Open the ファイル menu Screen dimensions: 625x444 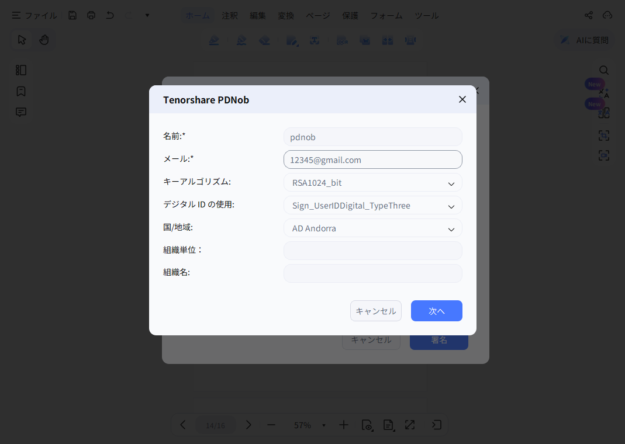coord(34,16)
